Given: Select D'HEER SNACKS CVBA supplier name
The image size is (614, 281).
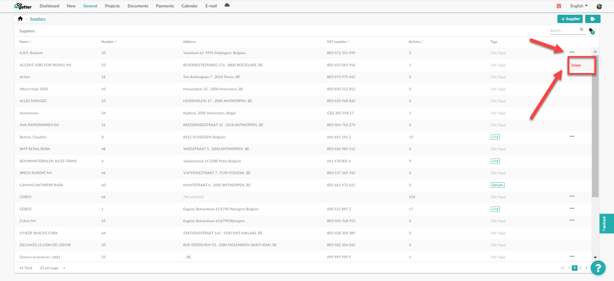Looking at the screenshot, I should (x=39, y=233).
